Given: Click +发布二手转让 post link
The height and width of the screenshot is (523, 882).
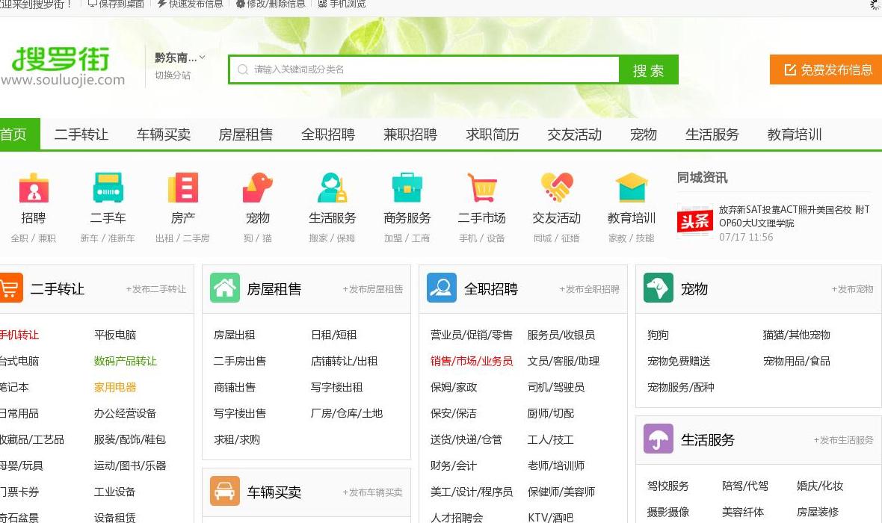Looking at the screenshot, I should point(155,289).
